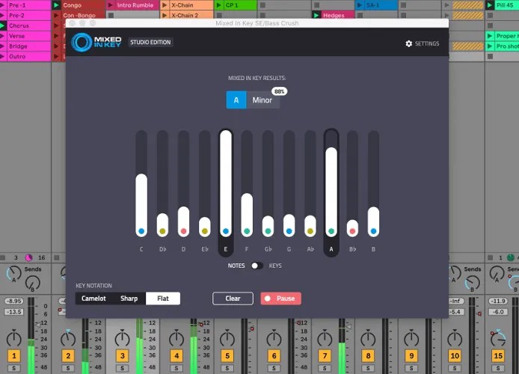Select the Bridge clip
Screen dimensions: 519x374
pos(25,46)
